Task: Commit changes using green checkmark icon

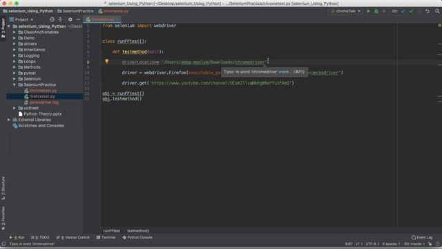Action: tap(412, 11)
